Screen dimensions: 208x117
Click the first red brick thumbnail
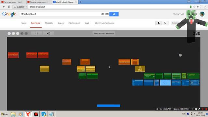(13, 55)
